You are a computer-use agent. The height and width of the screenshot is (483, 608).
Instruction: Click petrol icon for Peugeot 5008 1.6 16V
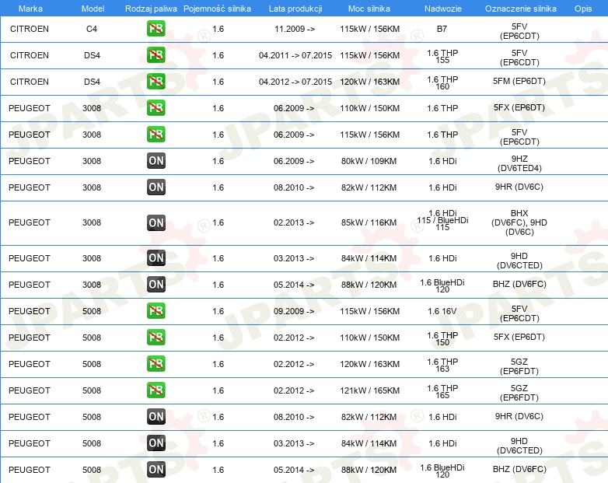point(155,311)
